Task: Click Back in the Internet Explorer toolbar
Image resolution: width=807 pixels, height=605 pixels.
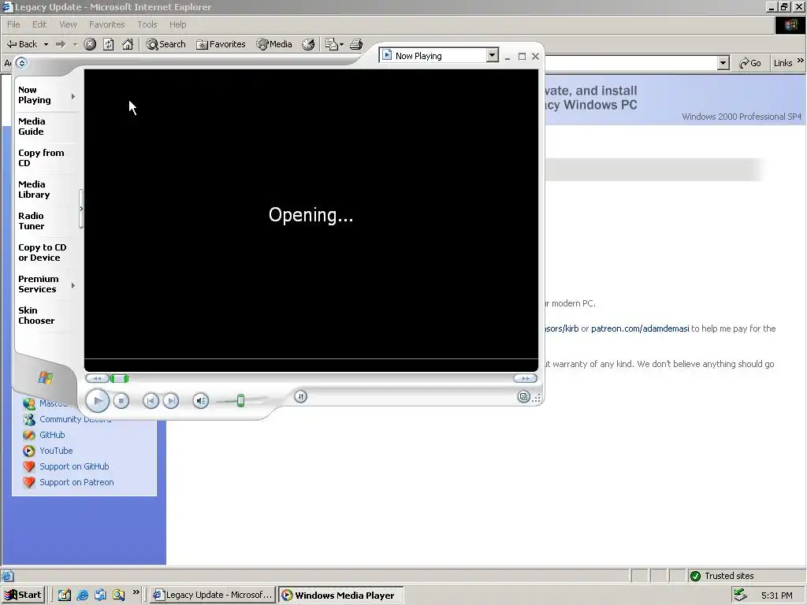Action: tap(21, 44)
